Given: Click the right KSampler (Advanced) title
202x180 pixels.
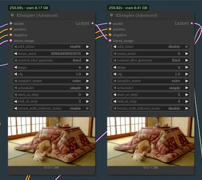Looking at the screenshot, I should click(137, 15).
